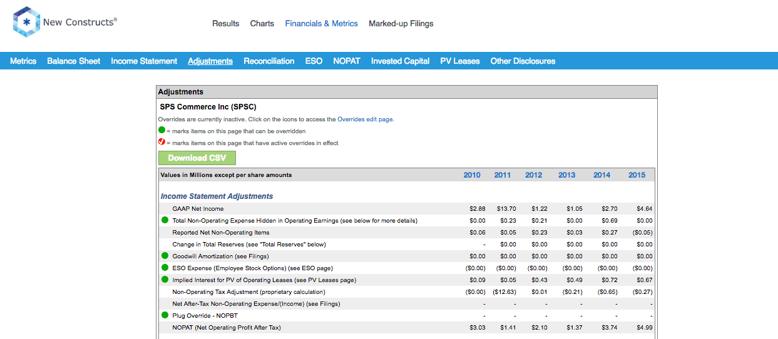Viewport: 778px width, 339px height.
Task: Go to Financials & Metrics
Action: point(322,23)
